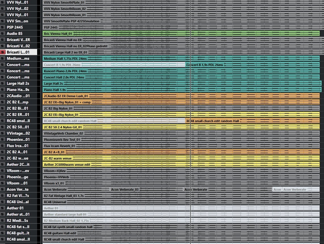The height and width of the screenshot is (244, 324).
Task: Select the 2CAudio B2 ER Dense Lush_01 clip
Action: (142, 96)
